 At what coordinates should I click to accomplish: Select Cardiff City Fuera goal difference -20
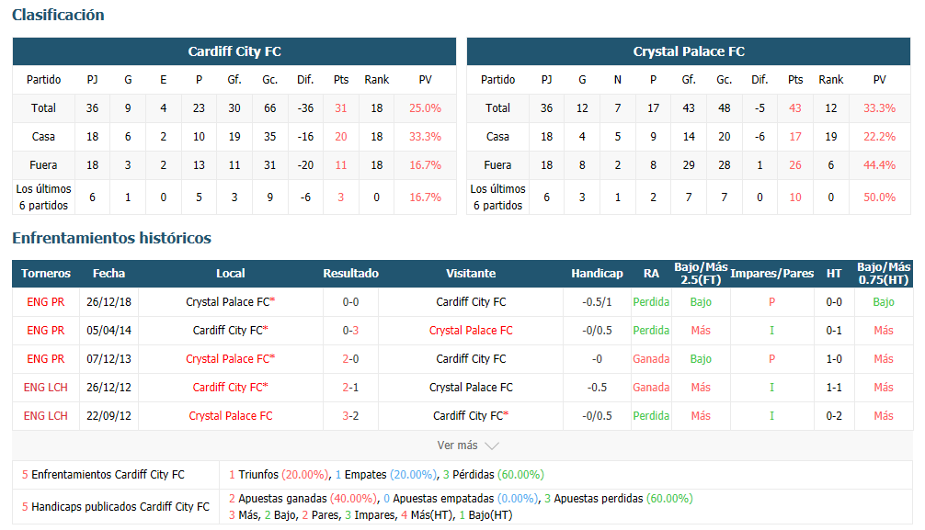coord(305,165)
